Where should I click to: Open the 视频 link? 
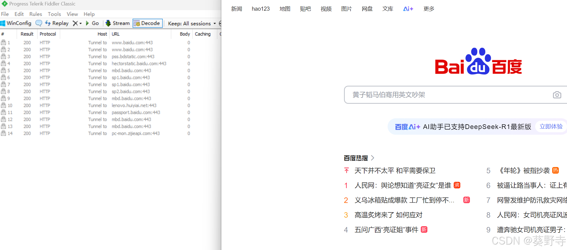[326, 9]
